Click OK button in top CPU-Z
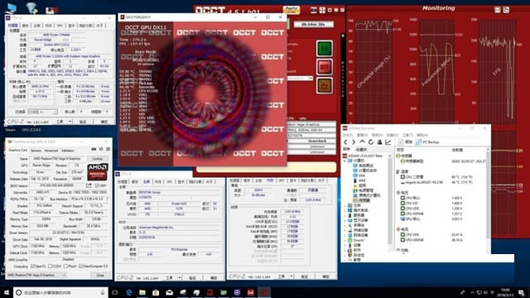The image size is (530, 298). (104, 122)
